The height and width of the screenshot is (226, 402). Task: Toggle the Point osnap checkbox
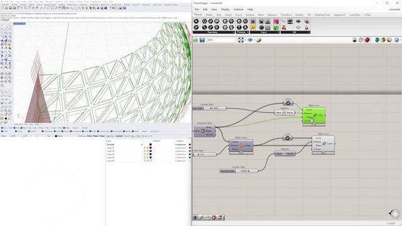coord(14,127)
